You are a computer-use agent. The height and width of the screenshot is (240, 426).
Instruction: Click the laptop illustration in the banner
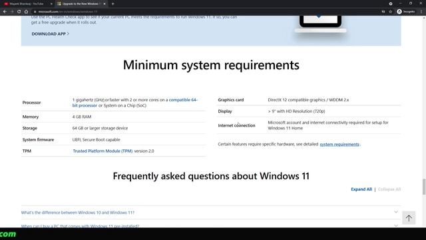[x=320, y=25]
